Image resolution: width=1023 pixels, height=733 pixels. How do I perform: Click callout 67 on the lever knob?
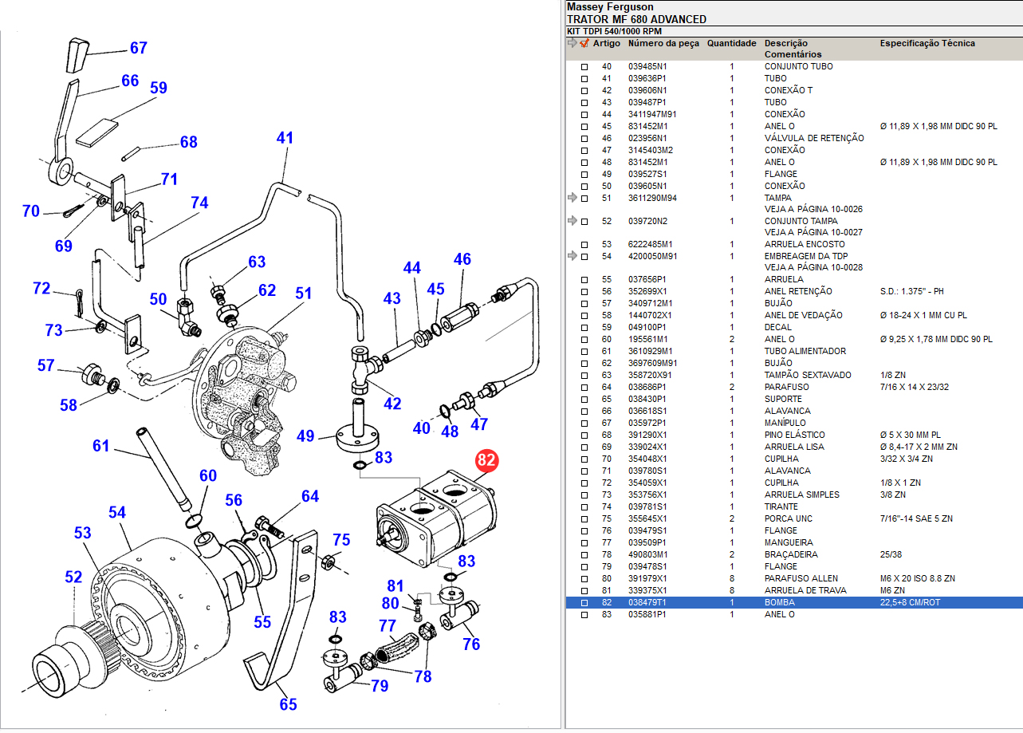click(139, 48)
